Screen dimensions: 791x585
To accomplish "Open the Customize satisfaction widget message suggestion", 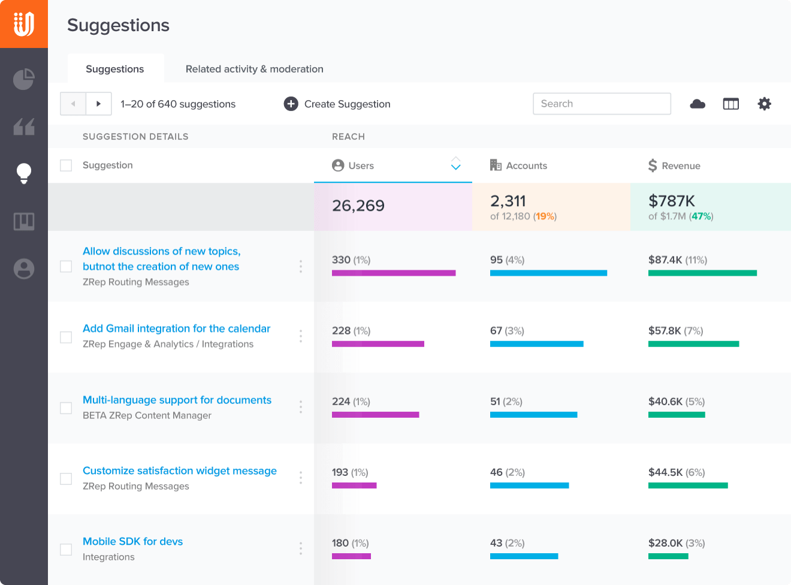I will point(180,471).
